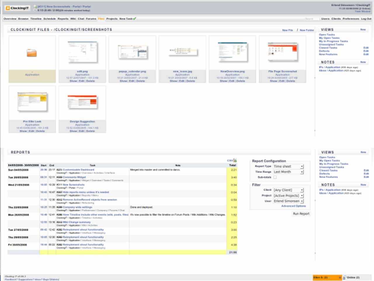
Task: Go to the Reports menu item
Action: [x=63, y=19]
